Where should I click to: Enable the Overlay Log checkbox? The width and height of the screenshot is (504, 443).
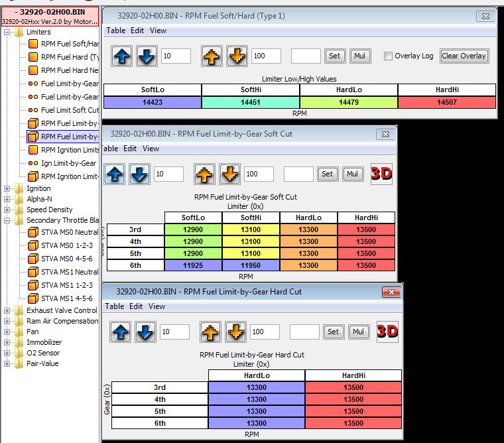click(x=388, y=56)
